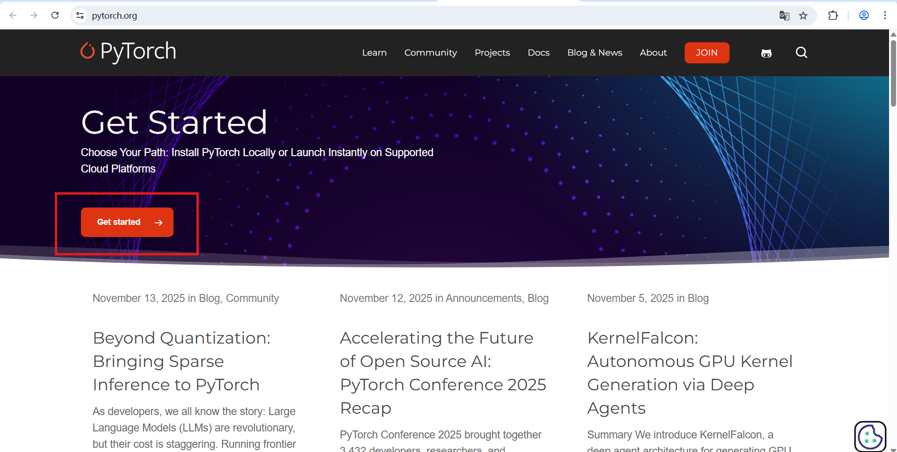Click the scrollbar up arrow
Screen dimensions: 897x452
click(893, 34)
